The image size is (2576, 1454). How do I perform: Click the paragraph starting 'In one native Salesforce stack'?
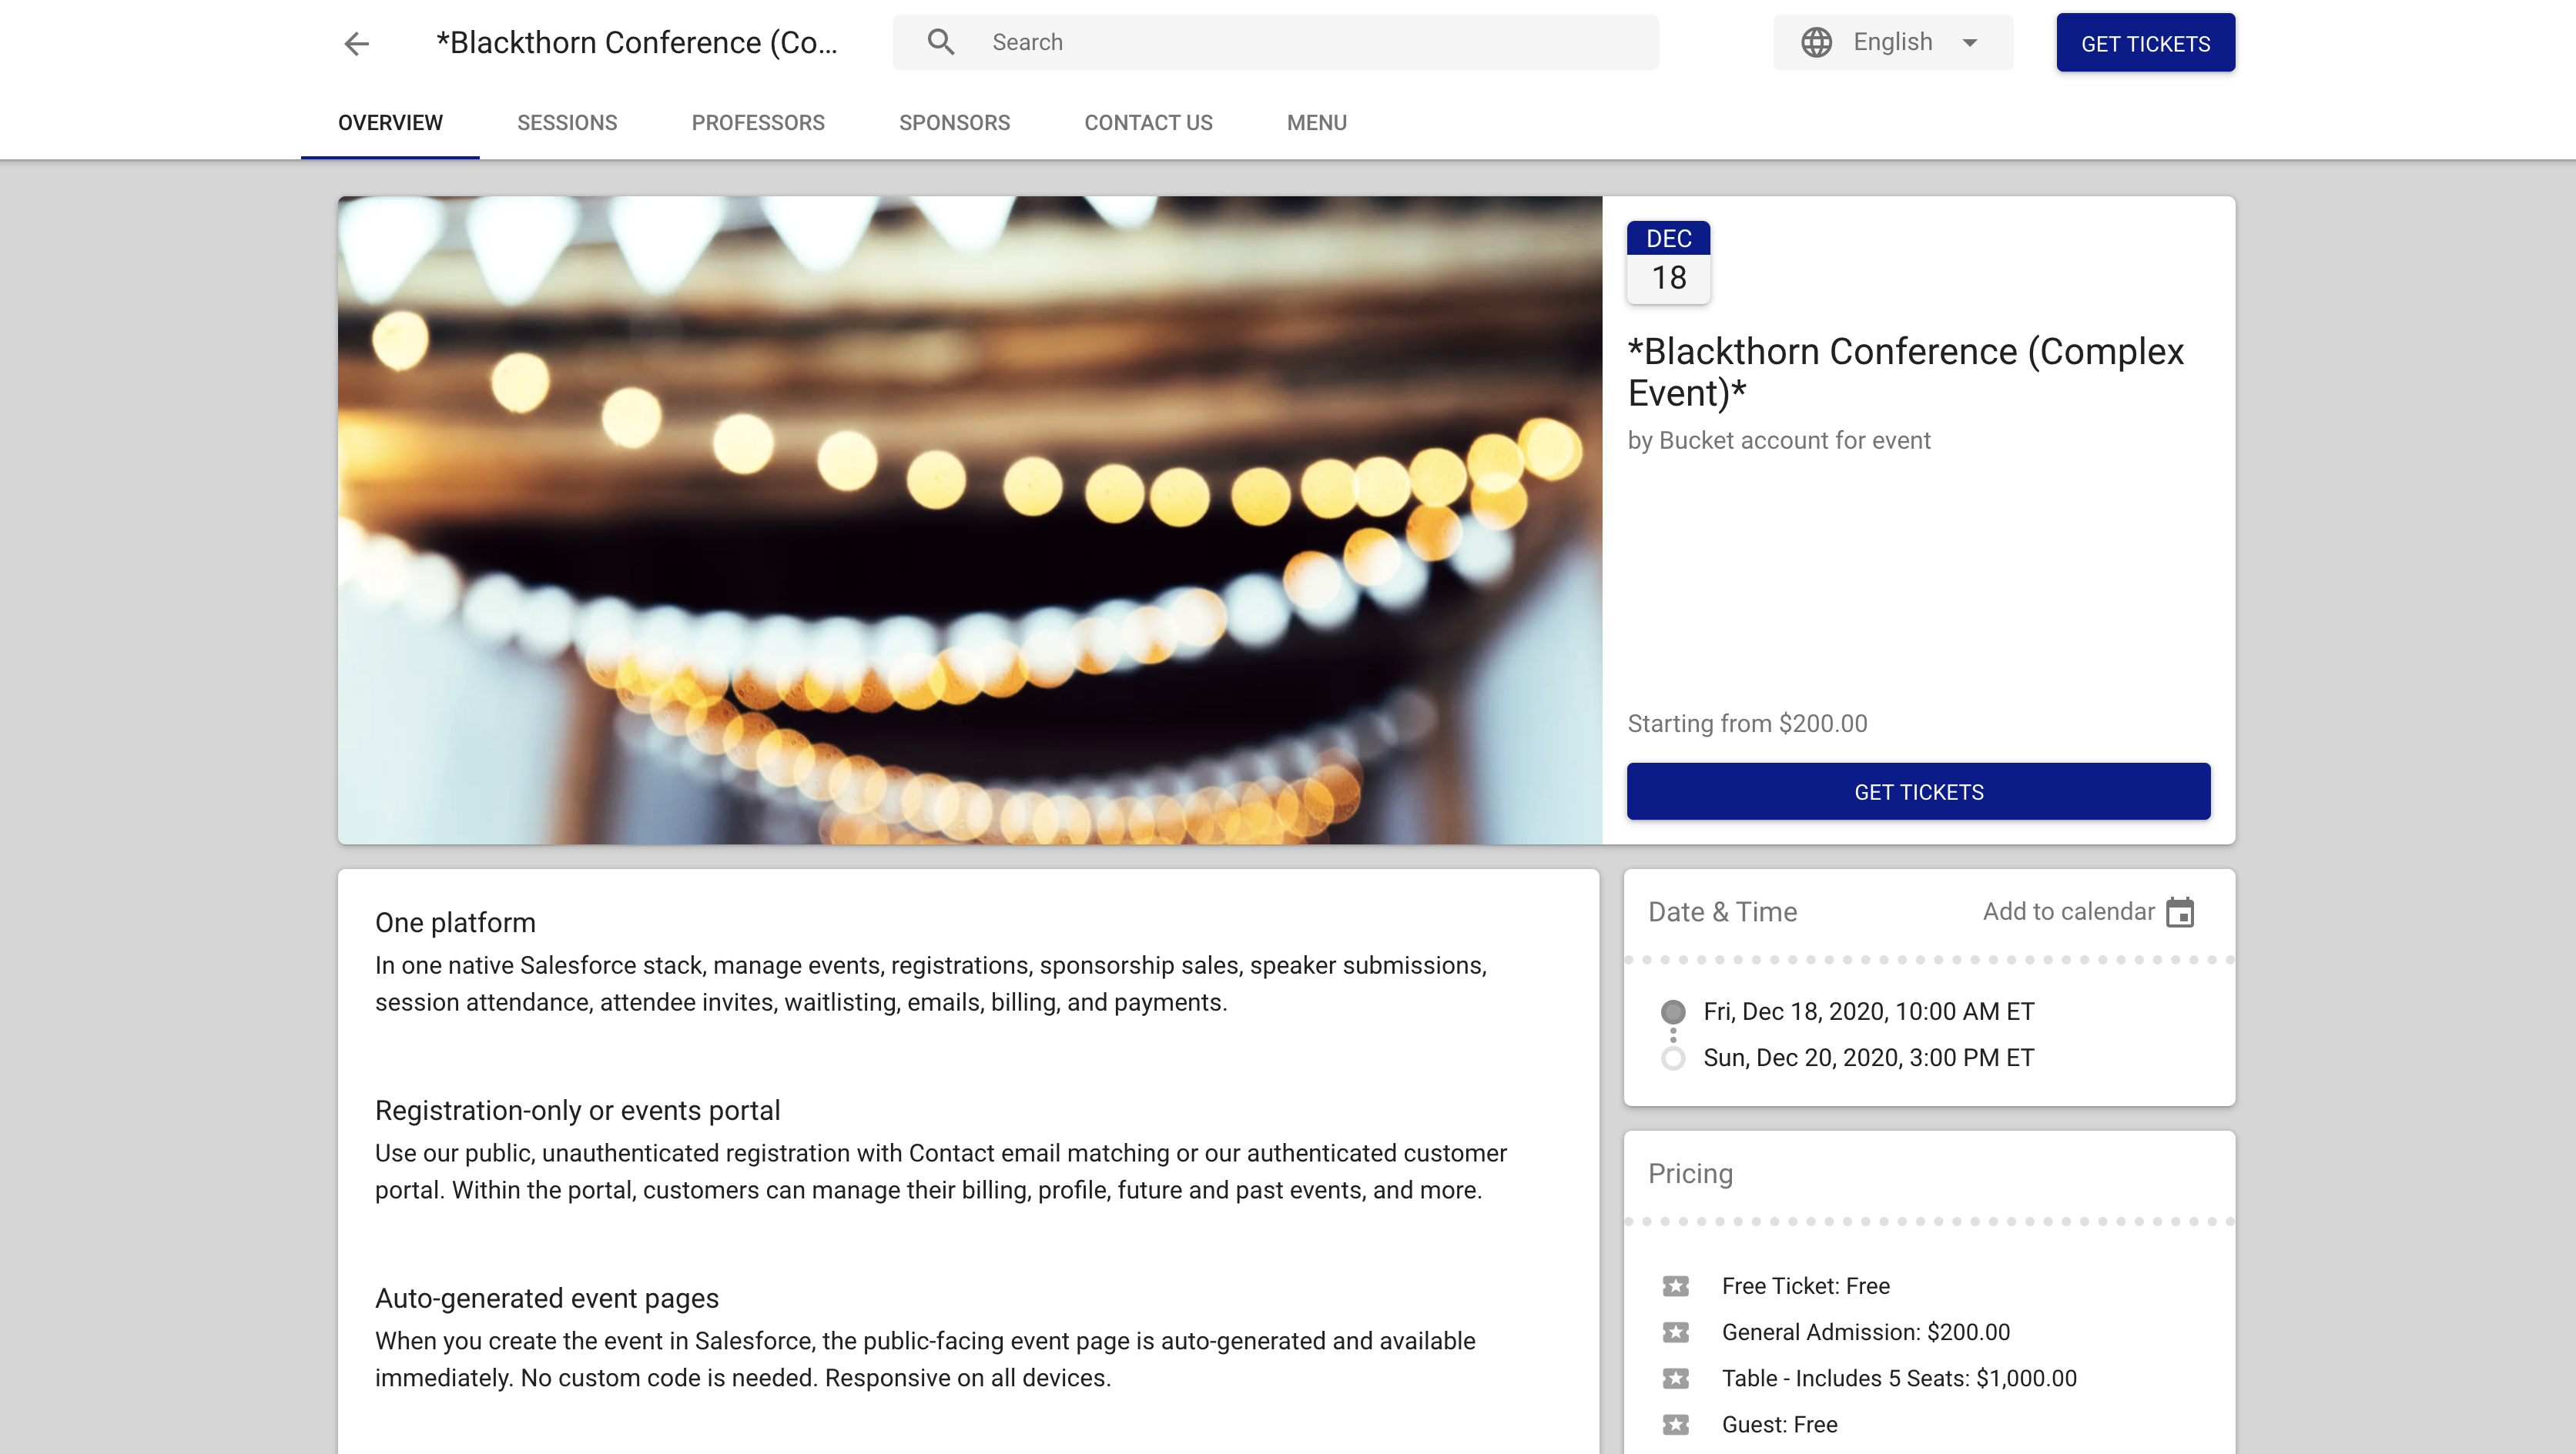click(x=930, y=984)
